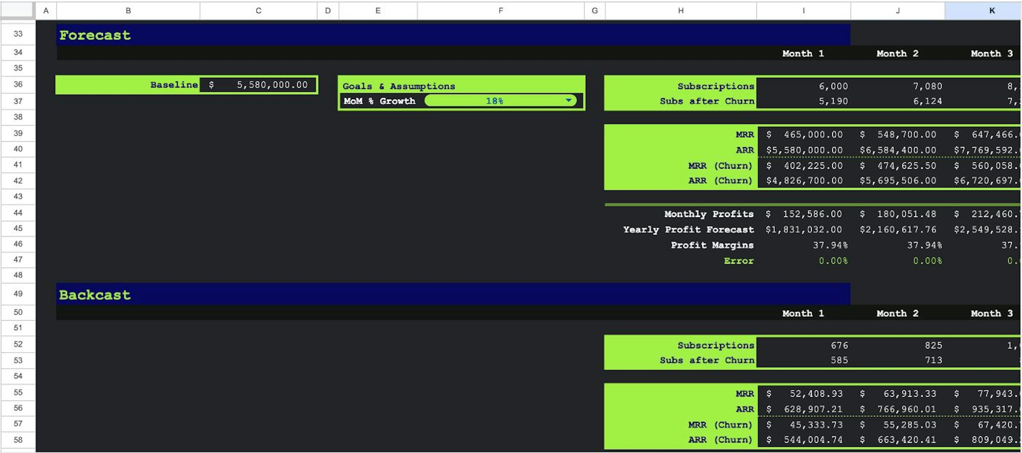
Task: Click the Monthly Profits cell Month 1
Action: click(803, 214)
